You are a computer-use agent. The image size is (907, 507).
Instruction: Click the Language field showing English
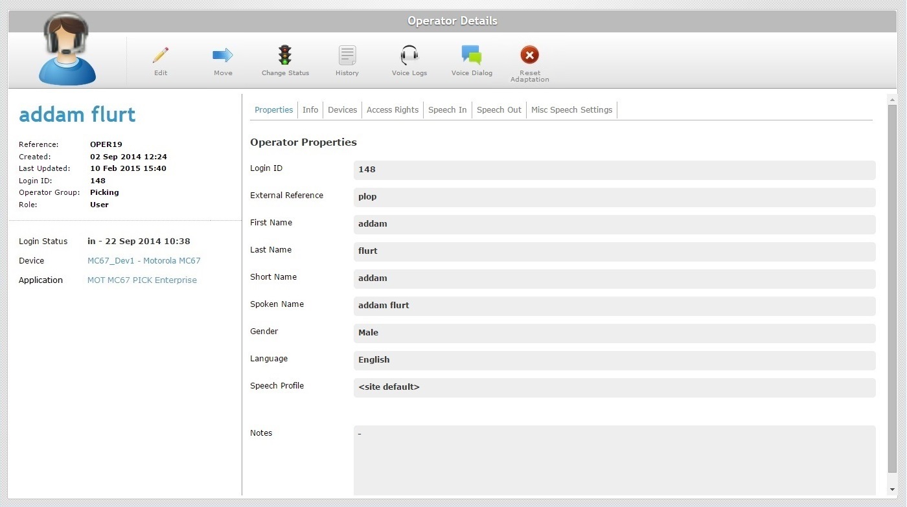[x=614, y=360]
